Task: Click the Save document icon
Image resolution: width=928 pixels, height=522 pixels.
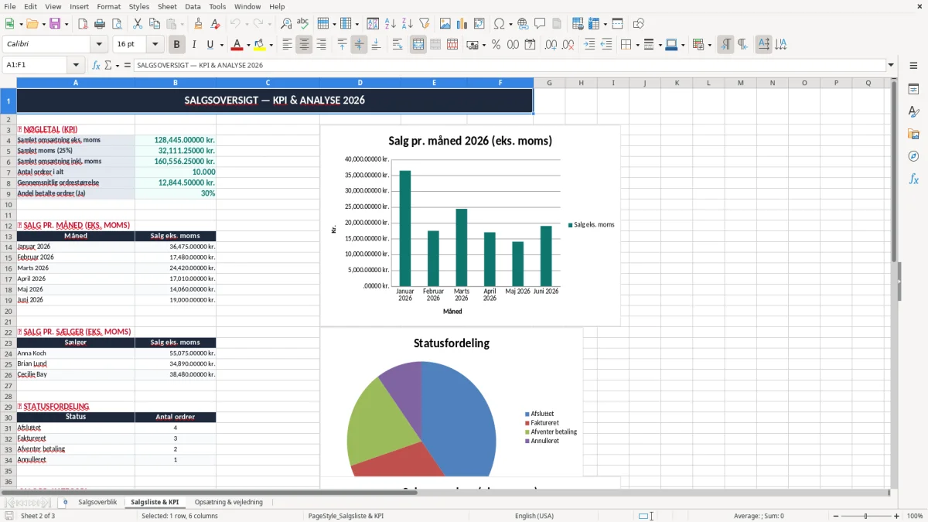Action: tap(55, 24)
